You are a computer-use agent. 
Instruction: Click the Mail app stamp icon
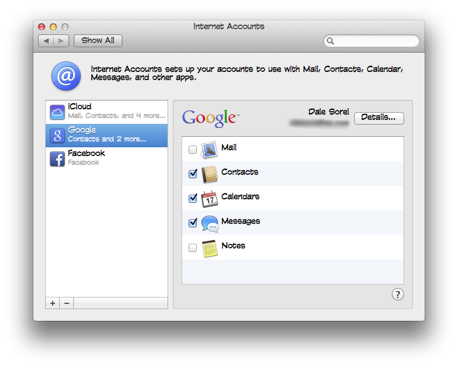[210, 150]
